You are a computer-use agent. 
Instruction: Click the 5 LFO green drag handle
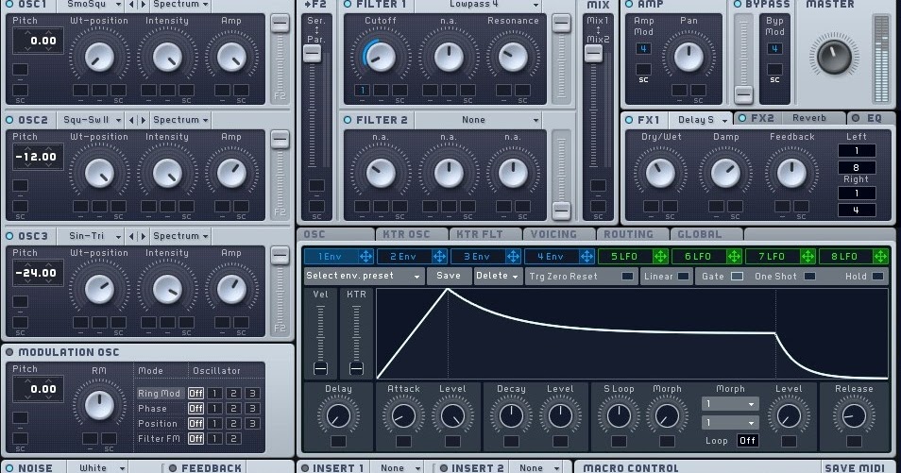point(660,257)
